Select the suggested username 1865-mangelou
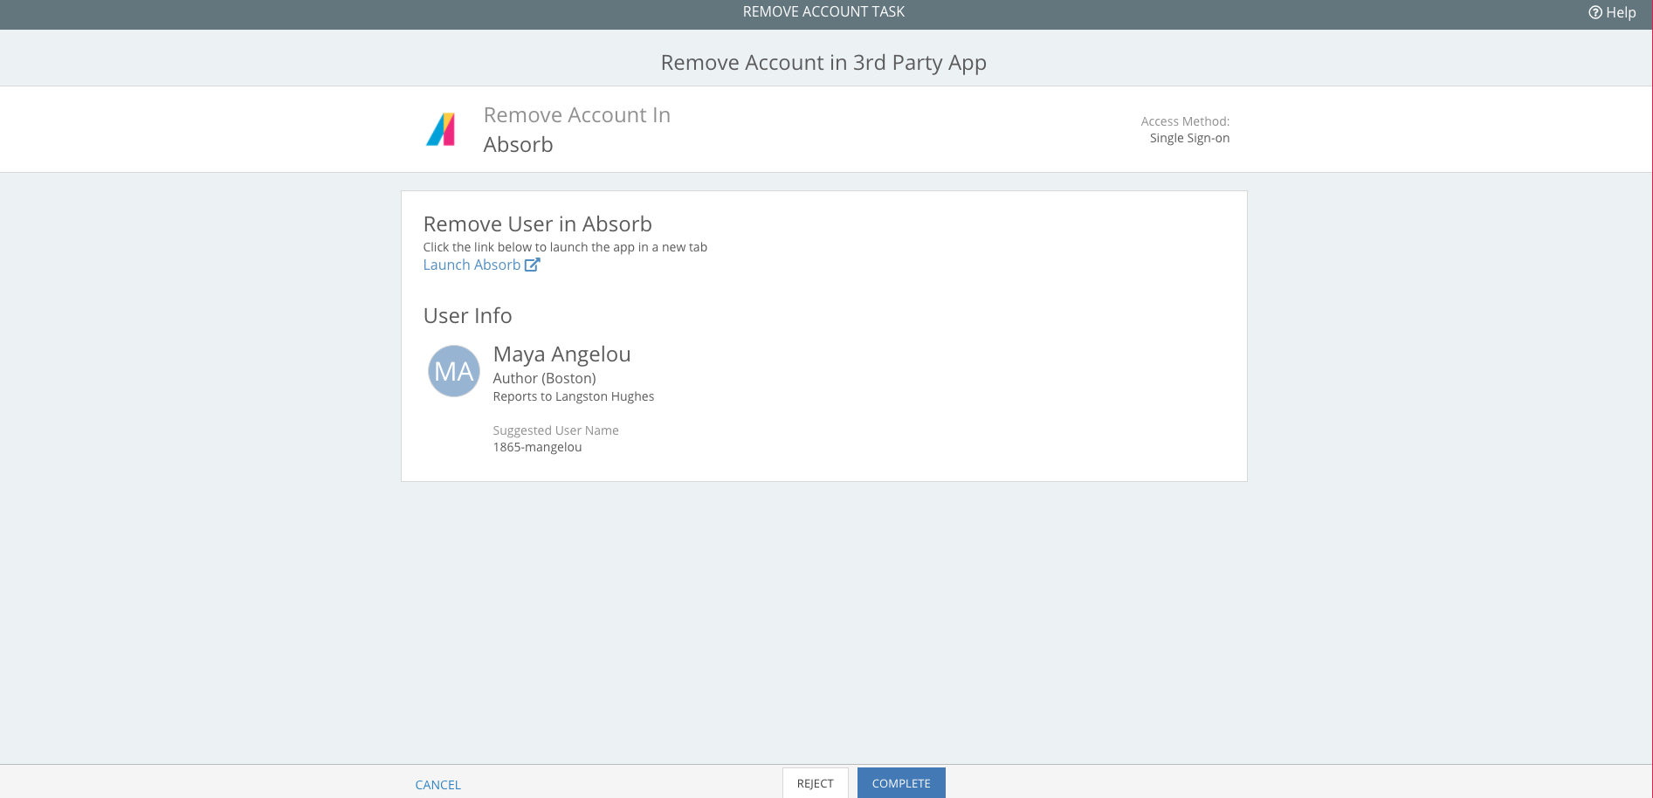This screenshot has width=1653, height=798. tap(537, 447)
